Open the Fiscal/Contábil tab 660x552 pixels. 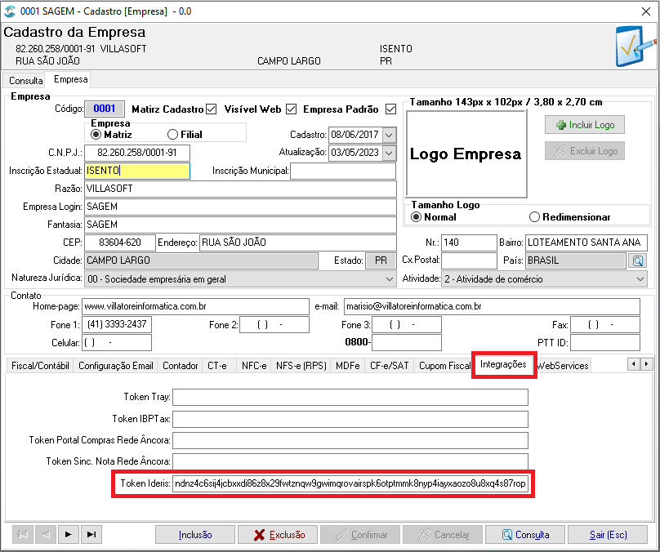pos(40,366)
